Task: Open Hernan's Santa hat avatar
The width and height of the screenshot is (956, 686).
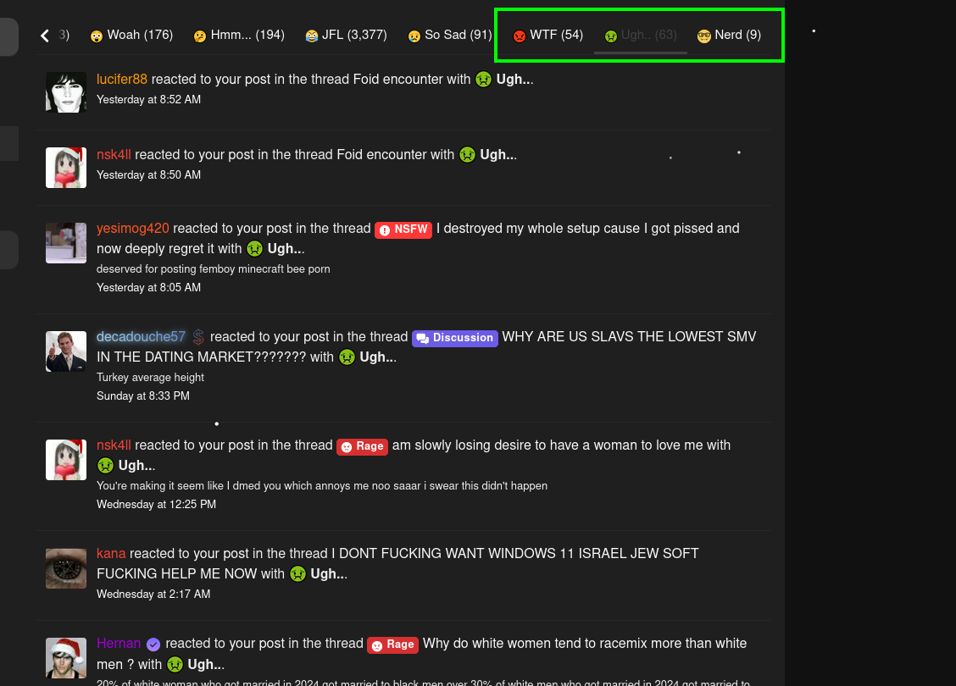Action: tap(66, 658)
